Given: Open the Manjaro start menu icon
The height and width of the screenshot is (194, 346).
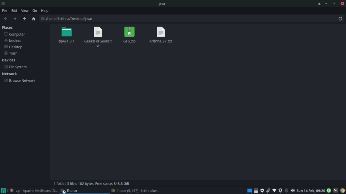Looking at the screenshot, I should coord(3,191).
